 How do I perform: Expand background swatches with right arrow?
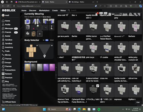(x=56, y=67)
